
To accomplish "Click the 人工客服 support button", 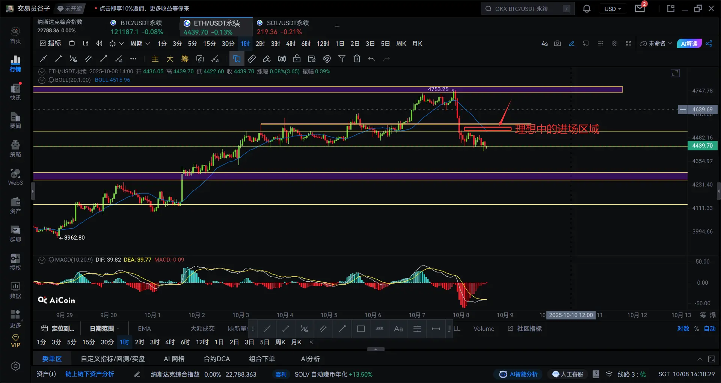I will 568,374.
